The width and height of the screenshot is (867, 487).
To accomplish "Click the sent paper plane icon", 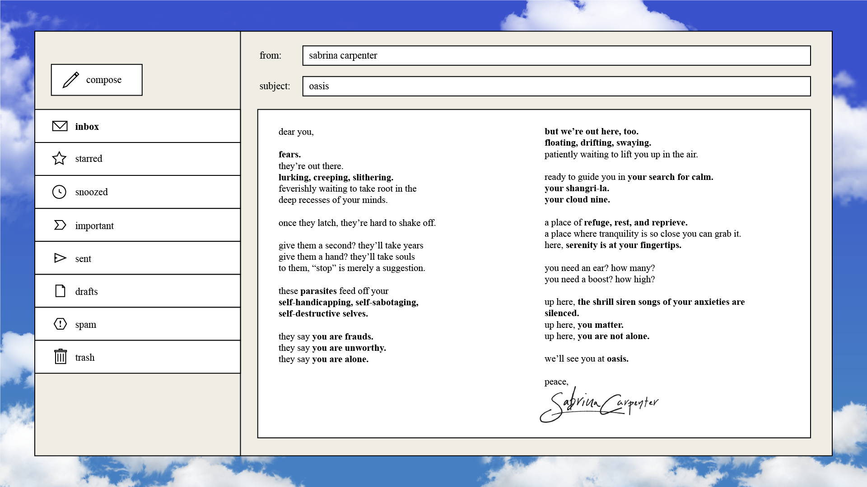I will point(60,258).
